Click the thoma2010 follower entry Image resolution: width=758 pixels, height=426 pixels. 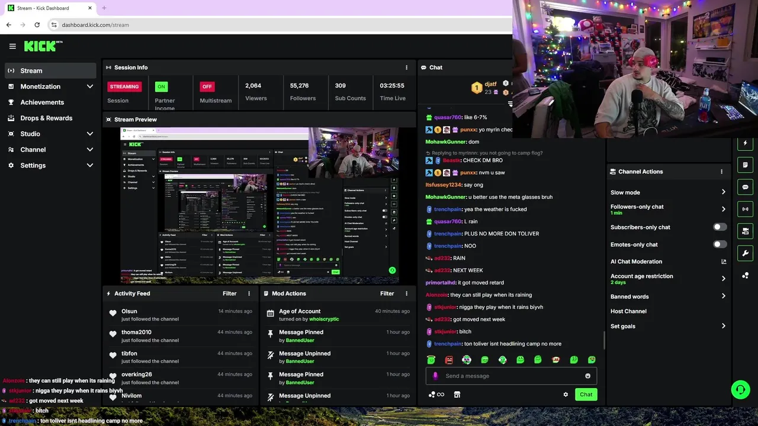point(181,336)
